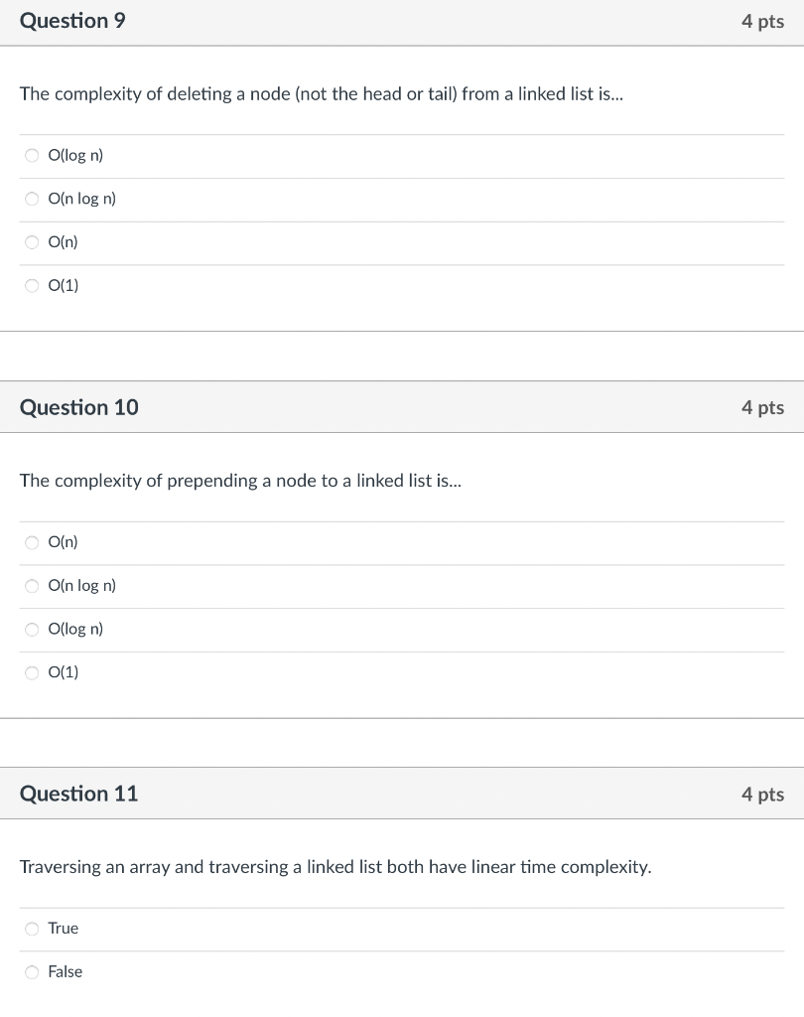This screenshot has height=1017, width=804.
Task: Click the Question 11 header
Action: 78,794
